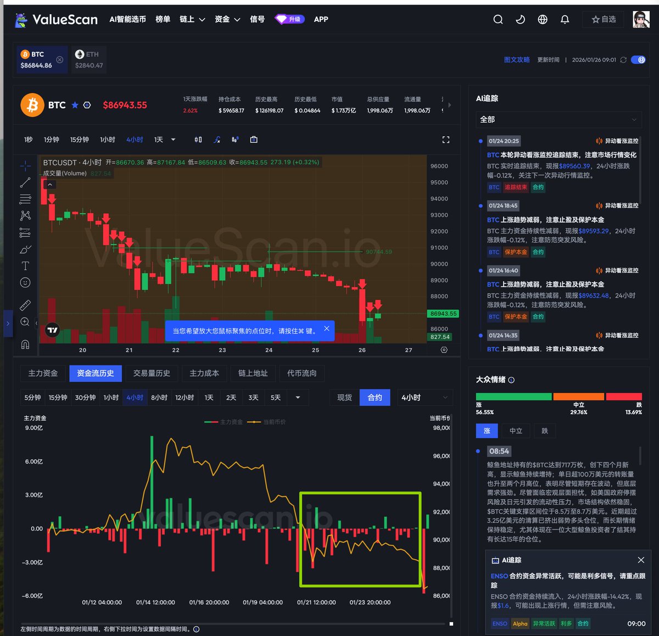Open the chart timeframe dropdown after 1天
The width and height of the screenshot is (659, 636).
coord(173,140)
